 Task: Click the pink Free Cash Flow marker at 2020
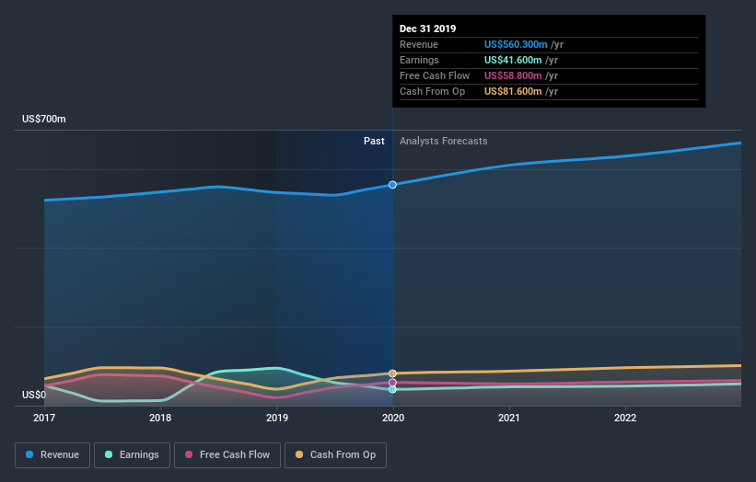pos(392,383)
